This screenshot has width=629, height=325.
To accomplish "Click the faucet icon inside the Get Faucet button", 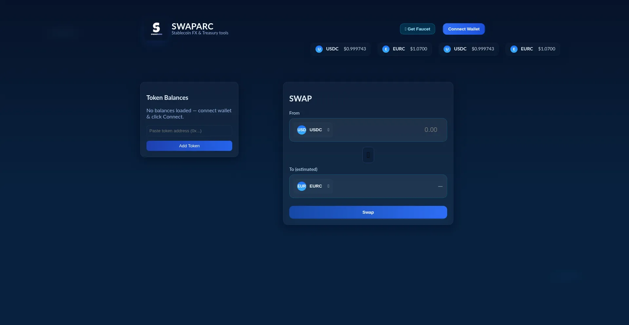I will pos(405,29).
